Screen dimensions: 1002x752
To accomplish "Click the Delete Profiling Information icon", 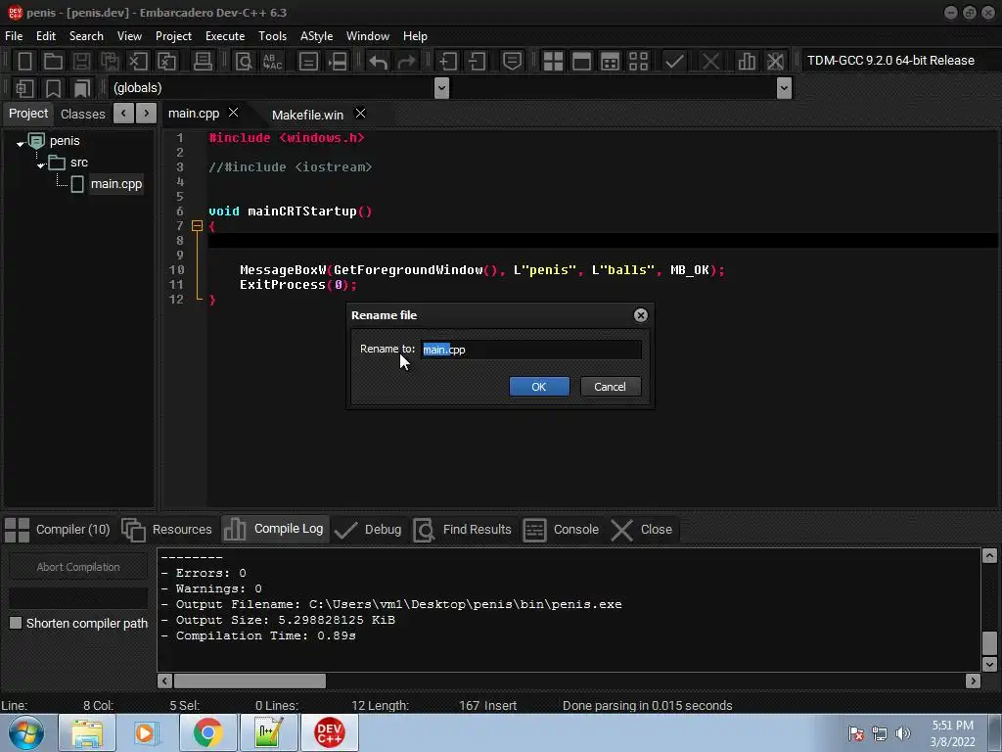I will [x=775, y=61].
